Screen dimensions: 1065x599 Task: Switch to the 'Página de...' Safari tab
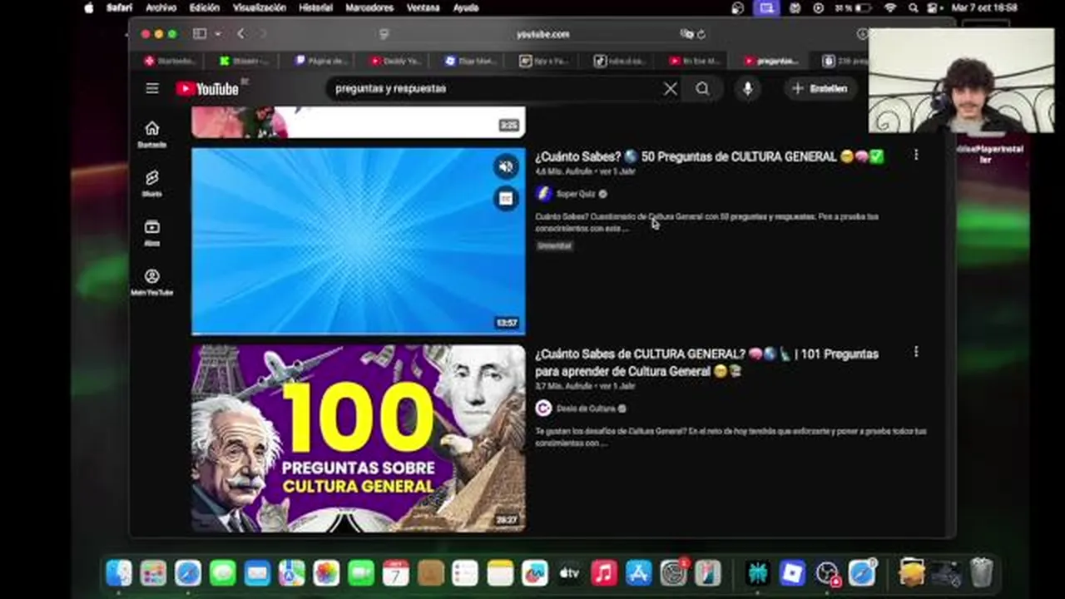[320, 61]
